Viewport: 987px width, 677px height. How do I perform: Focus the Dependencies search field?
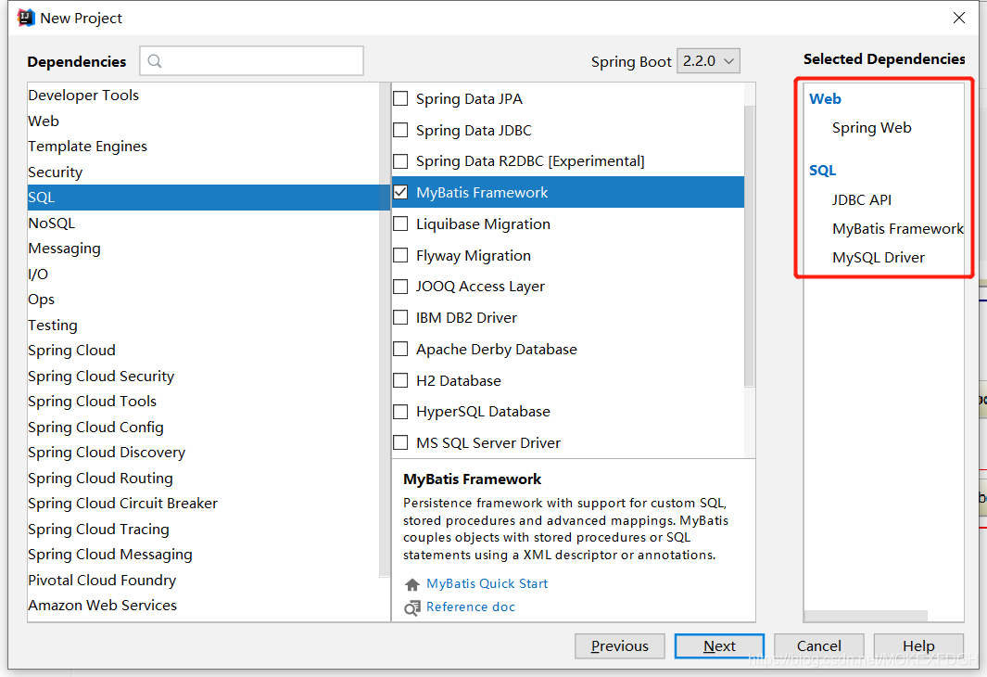[252, 61]
